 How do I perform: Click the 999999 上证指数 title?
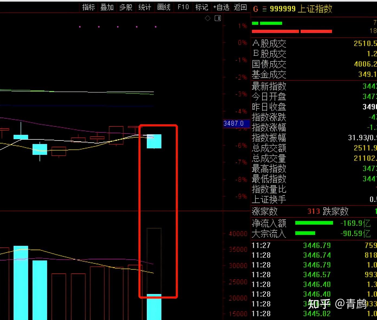(301, 9)
